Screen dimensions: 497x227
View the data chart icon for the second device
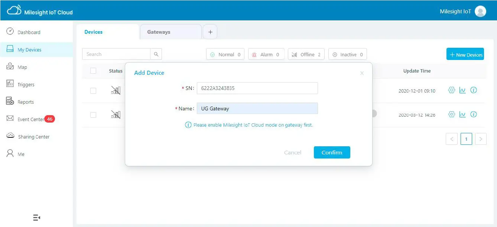tap(462, 114)
